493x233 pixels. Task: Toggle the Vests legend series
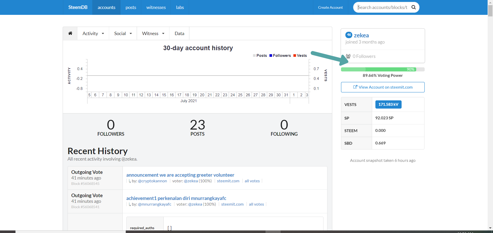coord(300,56)
